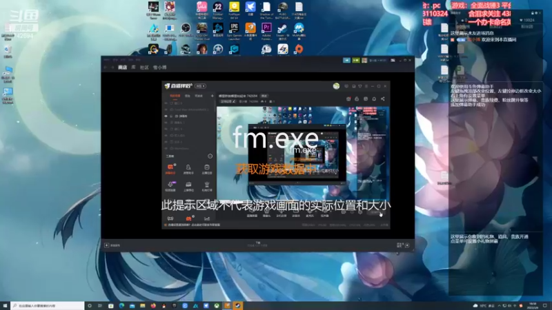Click streaming companion's round profile avatar
The height and width of the screenshot is (310, 552).
336,86
